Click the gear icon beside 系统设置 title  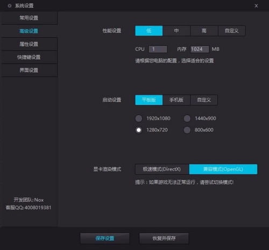click(10, 6)
